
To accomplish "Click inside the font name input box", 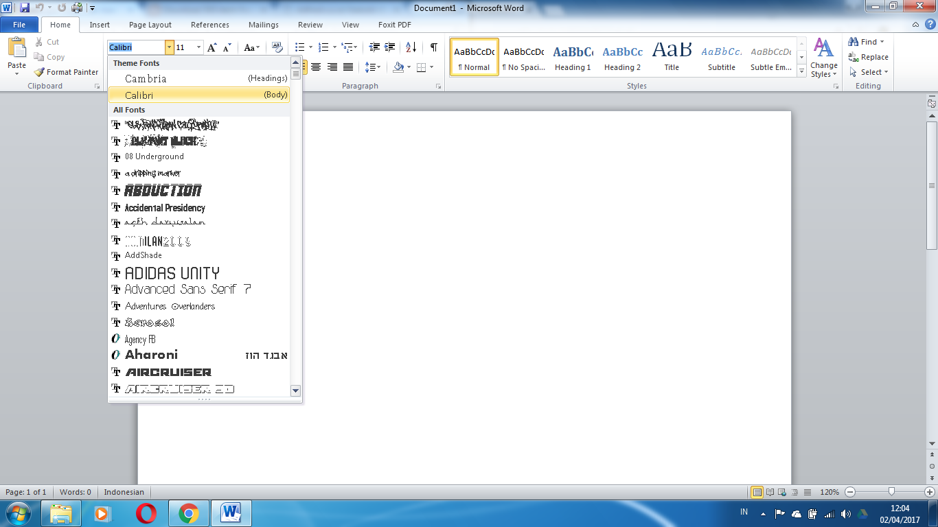I will coord(136,47).
